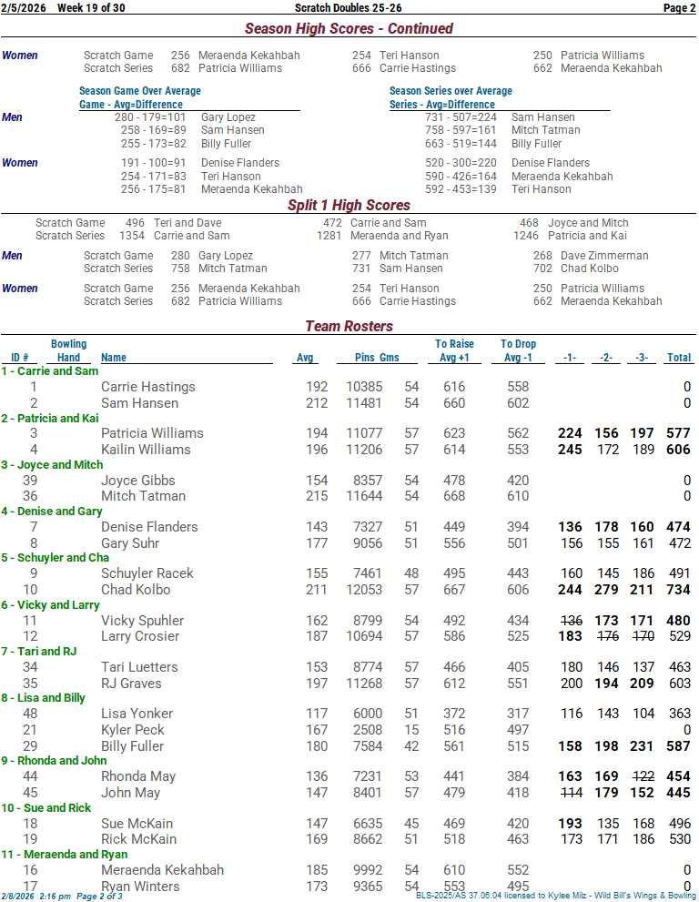Select team header '3 - Joyce and Mitch'
This screenshot has width=699, height=902.
(52, 465)
